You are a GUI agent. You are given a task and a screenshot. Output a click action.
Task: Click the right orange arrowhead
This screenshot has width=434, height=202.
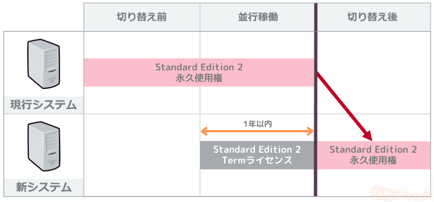point(309,132)
